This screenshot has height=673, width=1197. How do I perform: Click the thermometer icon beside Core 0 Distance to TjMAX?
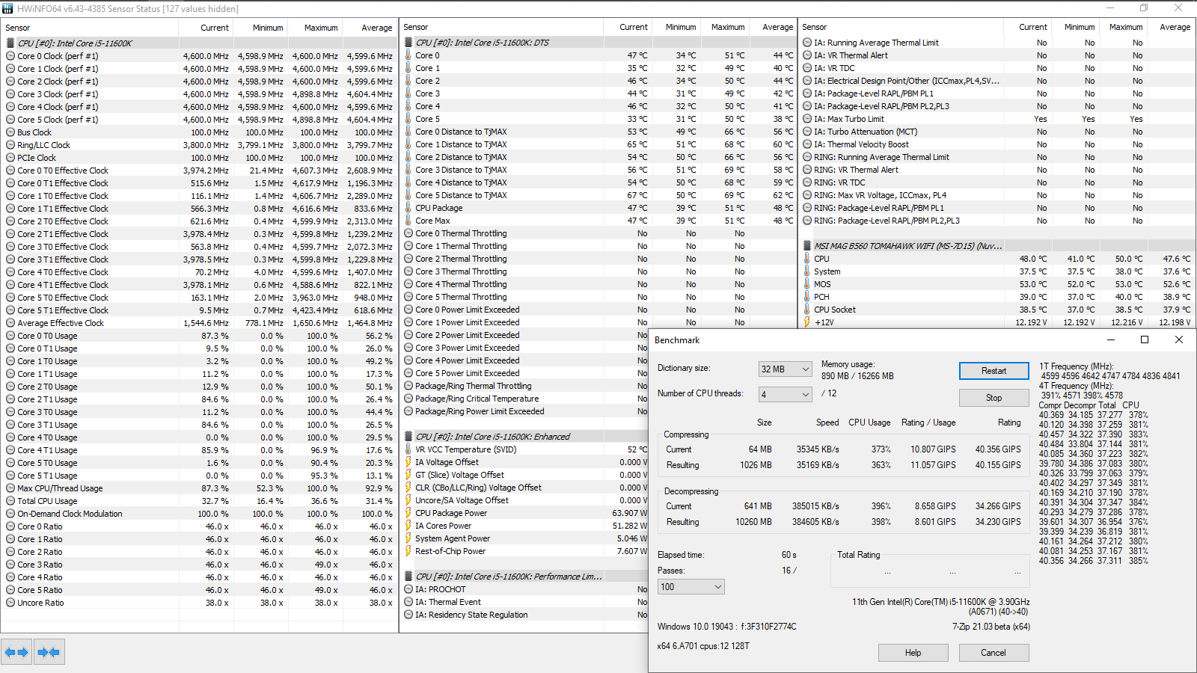coord(408,132)
